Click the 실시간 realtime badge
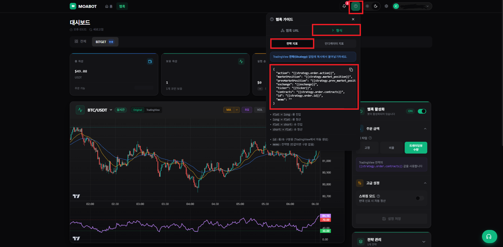Viewport: 503px width, 247px height. [x=121, y=110]
